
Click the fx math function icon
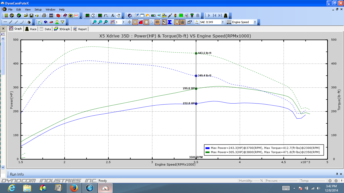[x=113, y=16]
